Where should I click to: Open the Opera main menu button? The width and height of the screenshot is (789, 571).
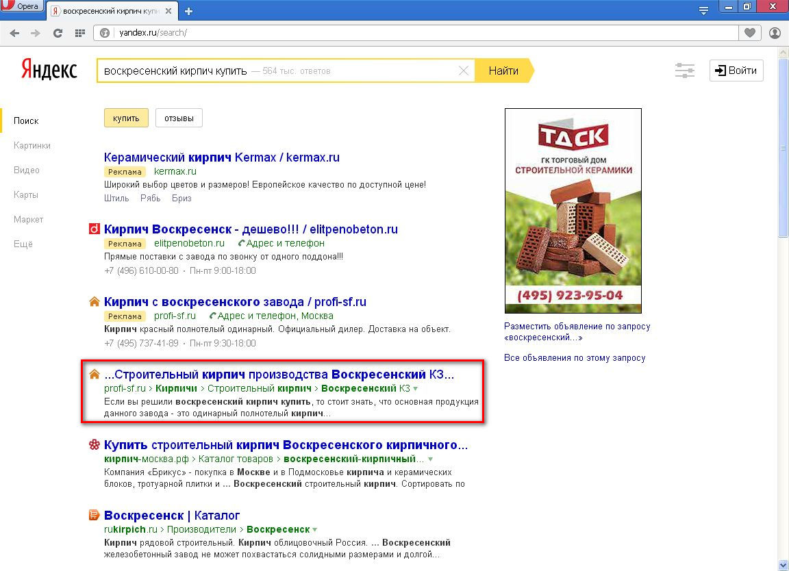tap(23, 6)
